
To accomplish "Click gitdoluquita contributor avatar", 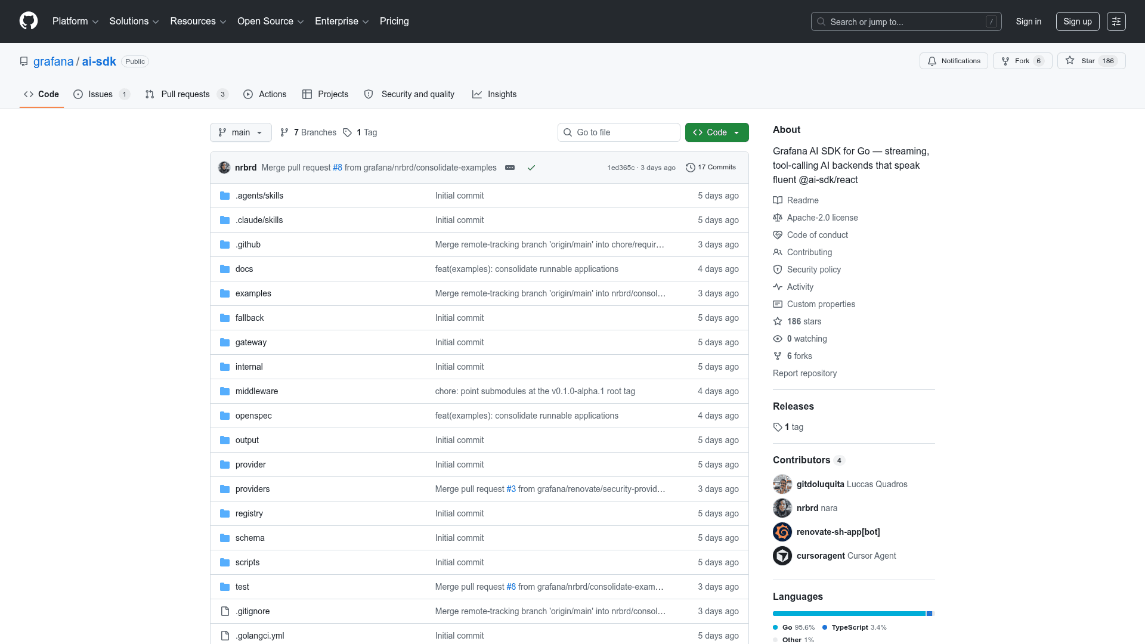I will (x=782, y=484).
